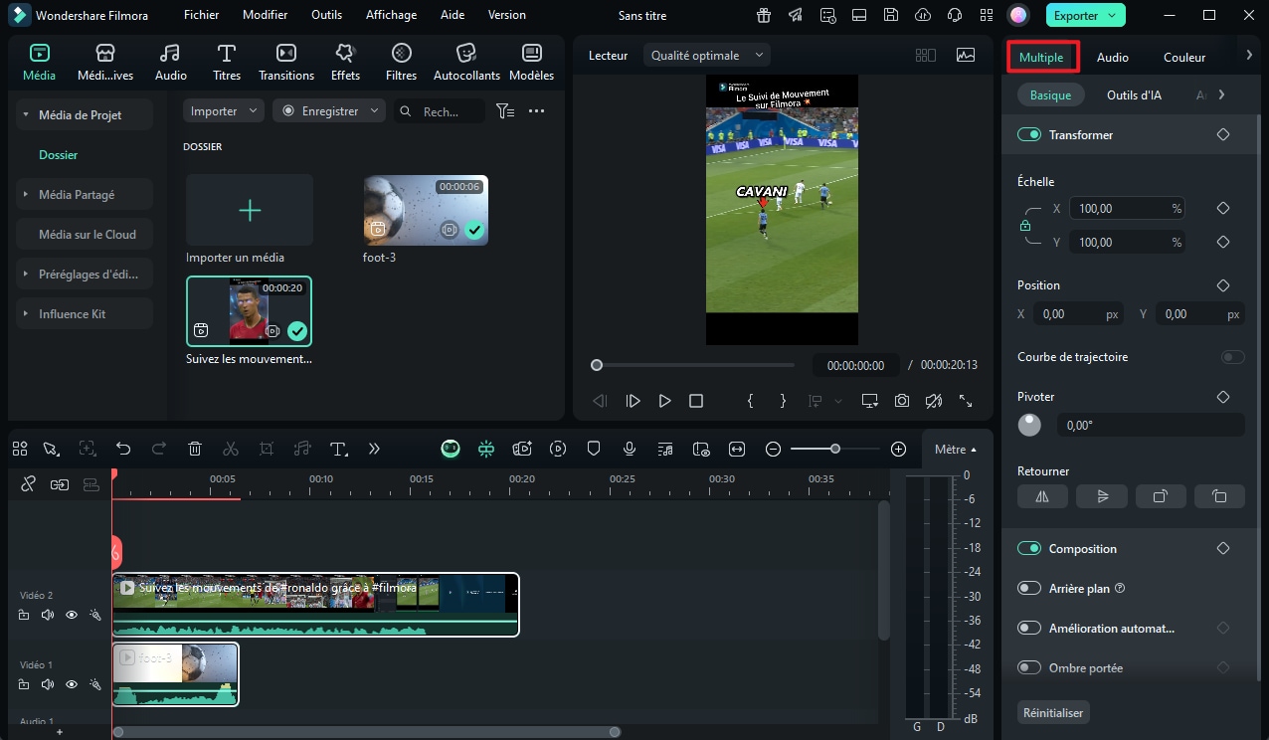Screen dimensions: 1269x740
Task: Hide the Vidéo 2 track with eye icon
Action: tap(72, 615)
